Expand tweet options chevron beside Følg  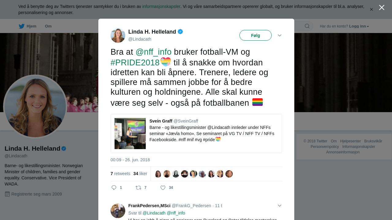click(x=280, y=35)
